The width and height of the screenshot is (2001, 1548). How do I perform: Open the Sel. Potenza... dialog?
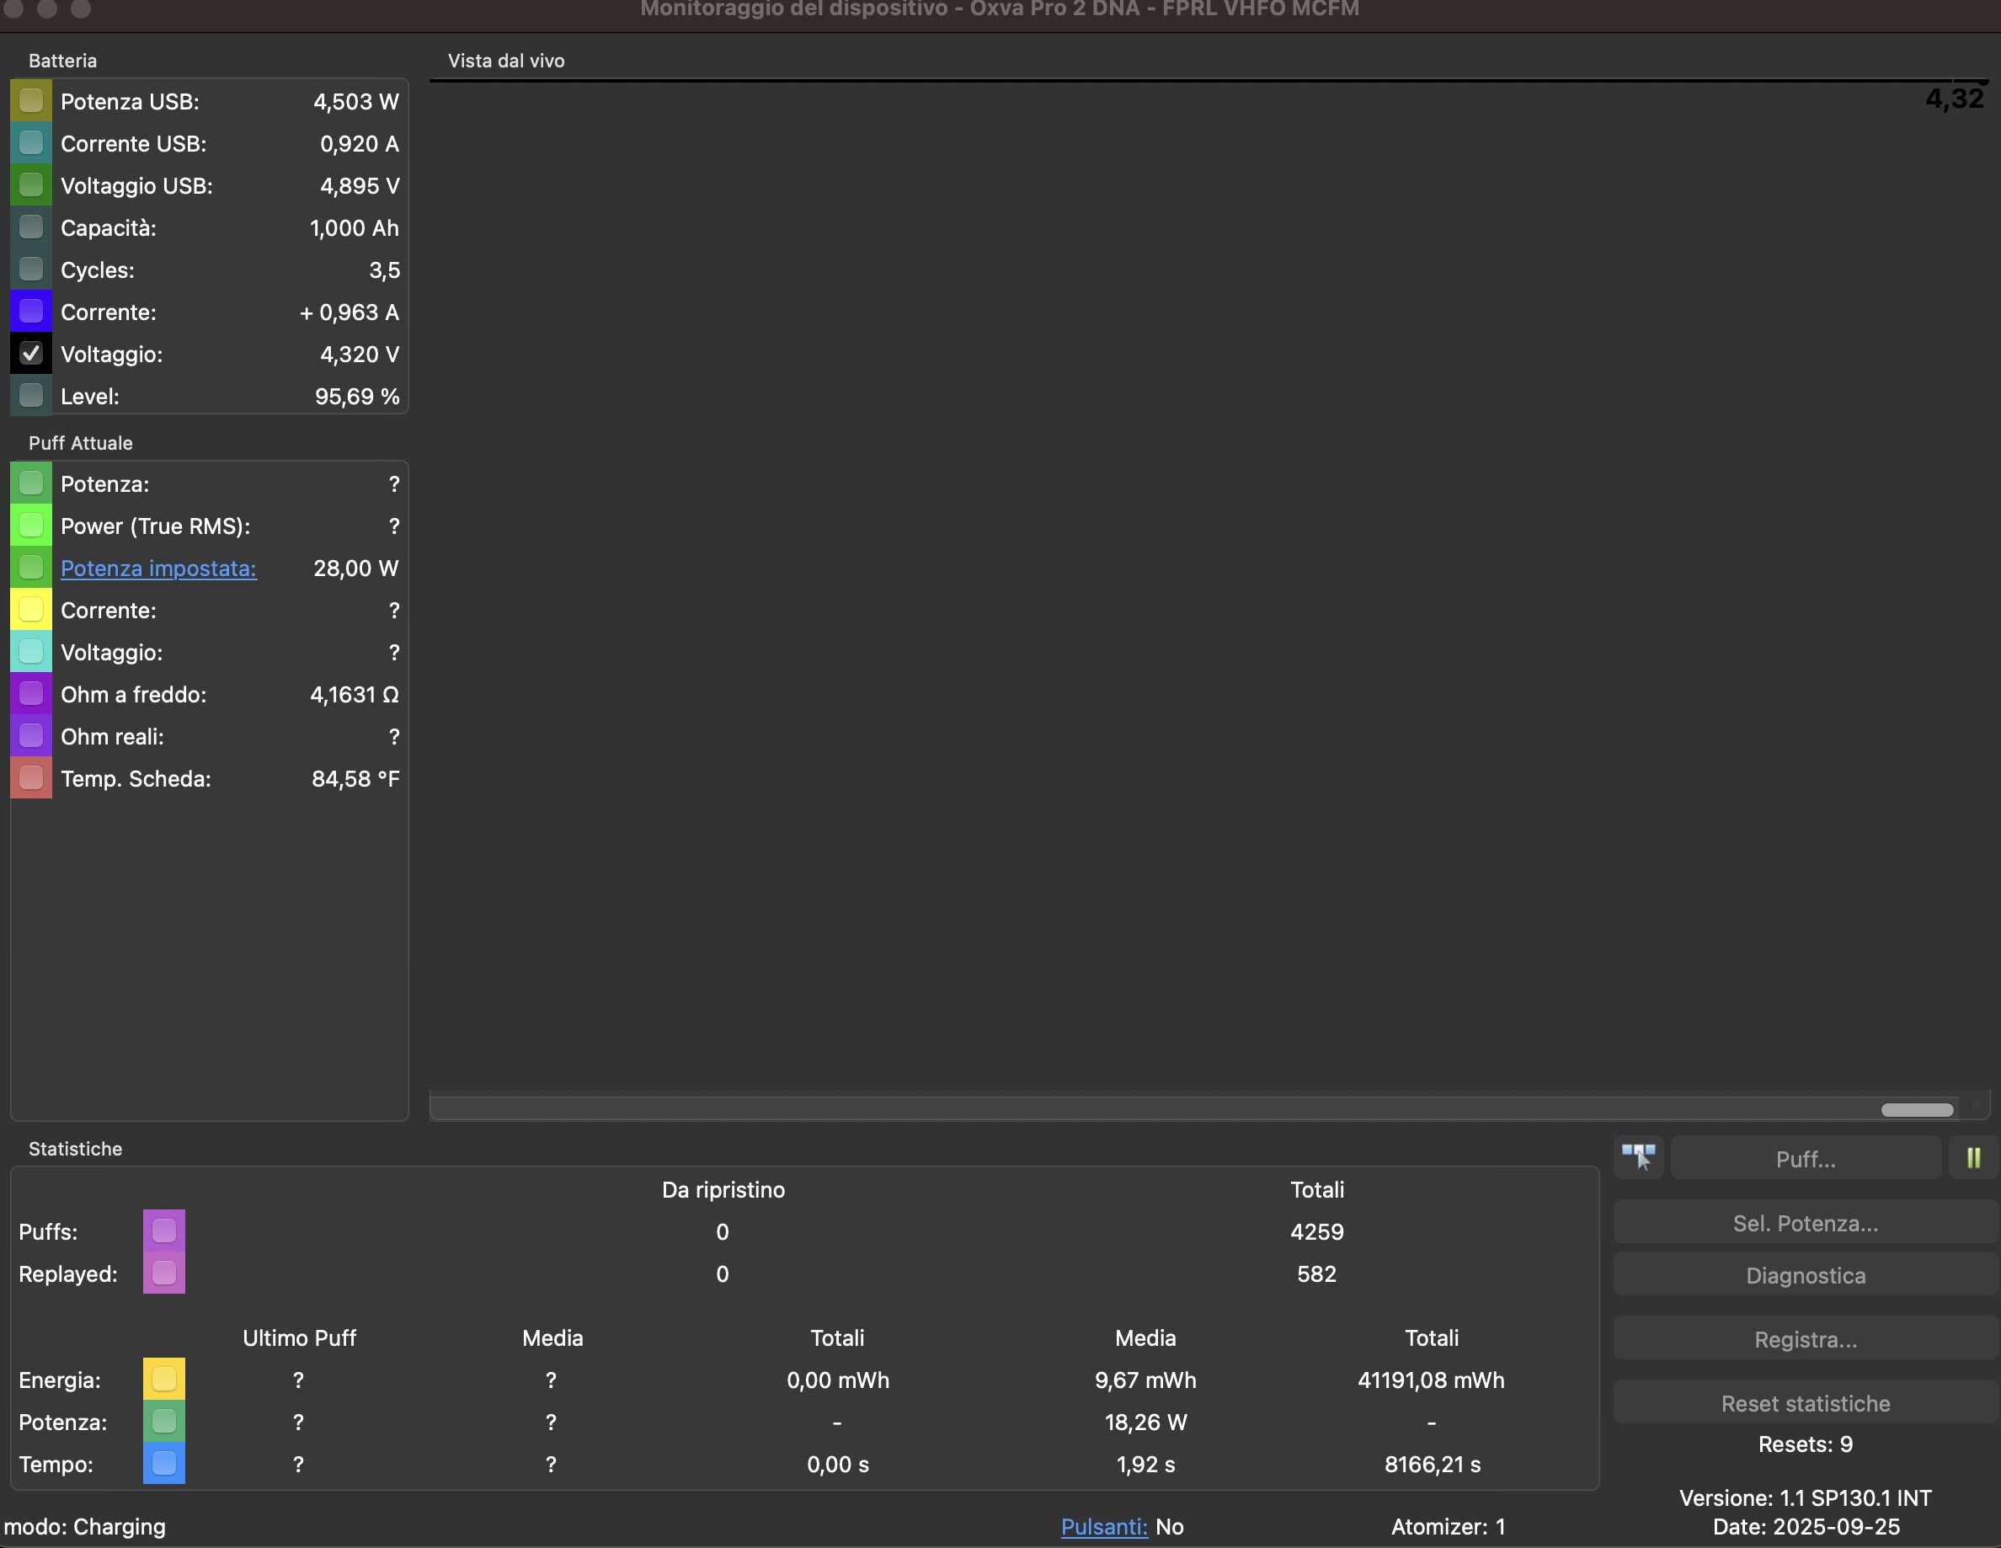point(1805,1224)
